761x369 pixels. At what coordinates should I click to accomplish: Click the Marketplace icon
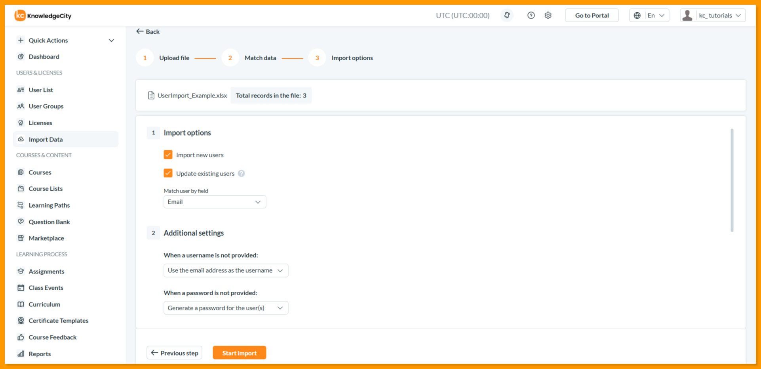21,238
